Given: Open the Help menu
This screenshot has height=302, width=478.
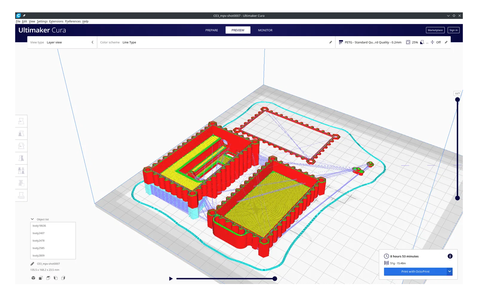Looking at the screenshot, I should pyautogui.click(x=85, y=22).
